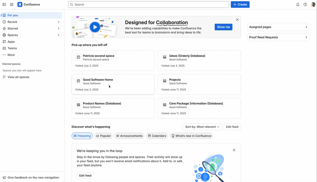Screen dimensions: 317x182
Task: Open the Patricia second space card title
Action: point(98,56)
